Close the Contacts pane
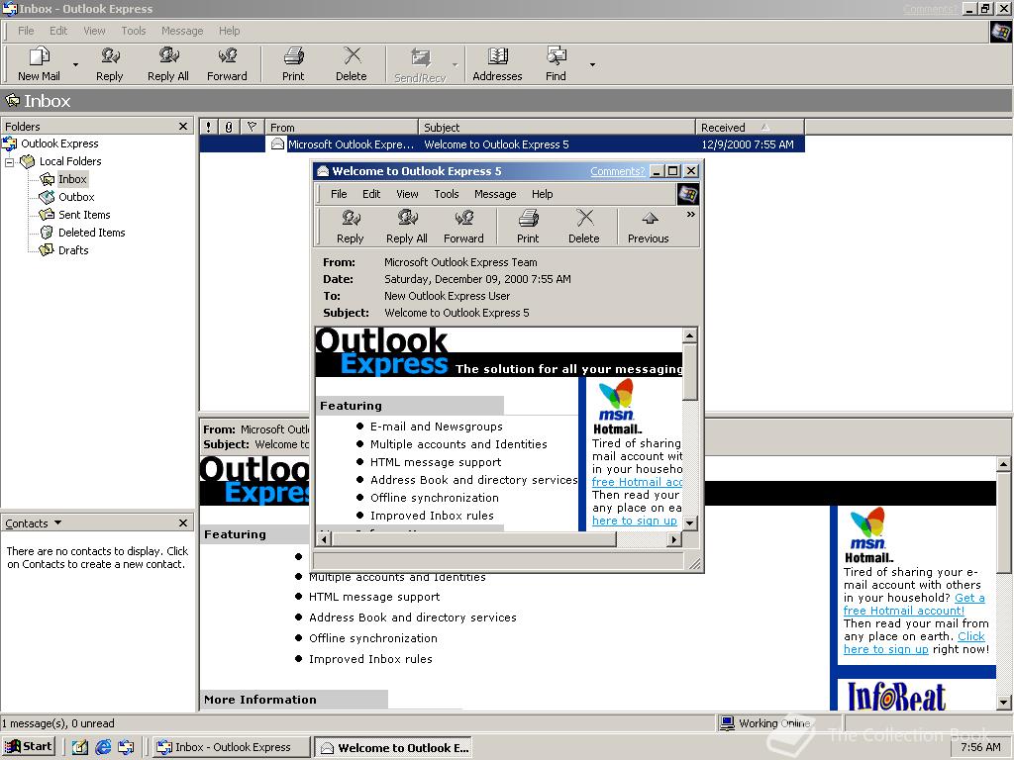The image size is (1014, 760). coord(183,522)
